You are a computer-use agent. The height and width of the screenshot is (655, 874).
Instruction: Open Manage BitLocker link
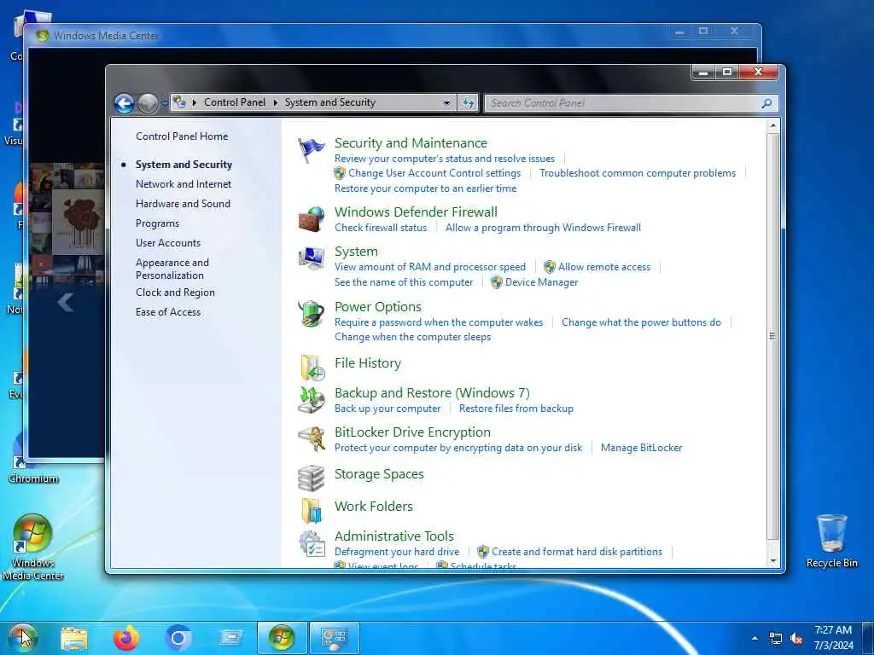point(641,448)
